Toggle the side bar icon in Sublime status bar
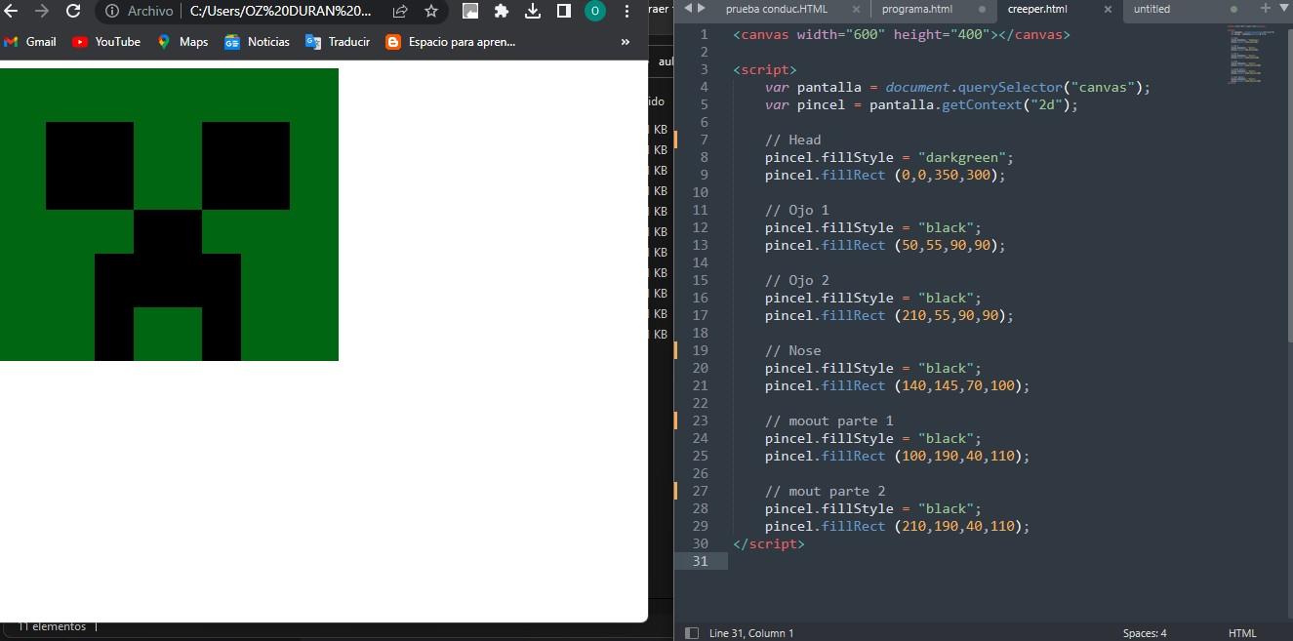This screenshot has width=1293, height=641. coord(691,633)
